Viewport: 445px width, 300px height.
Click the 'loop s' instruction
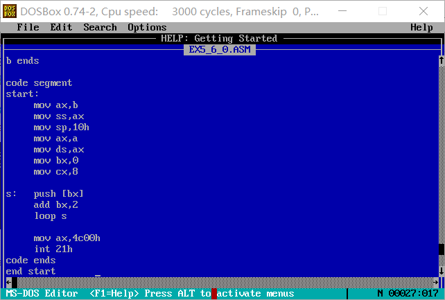click(50, 216)
